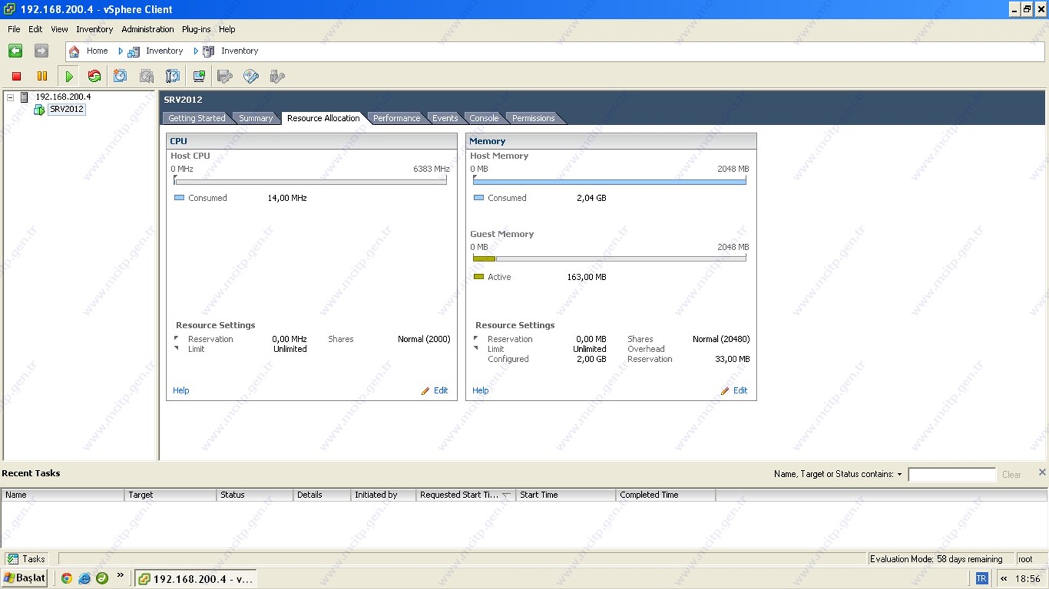Click the USB device connect toolbar icon
Viewport: 1049px width, 589px height.
click(277, 76)
